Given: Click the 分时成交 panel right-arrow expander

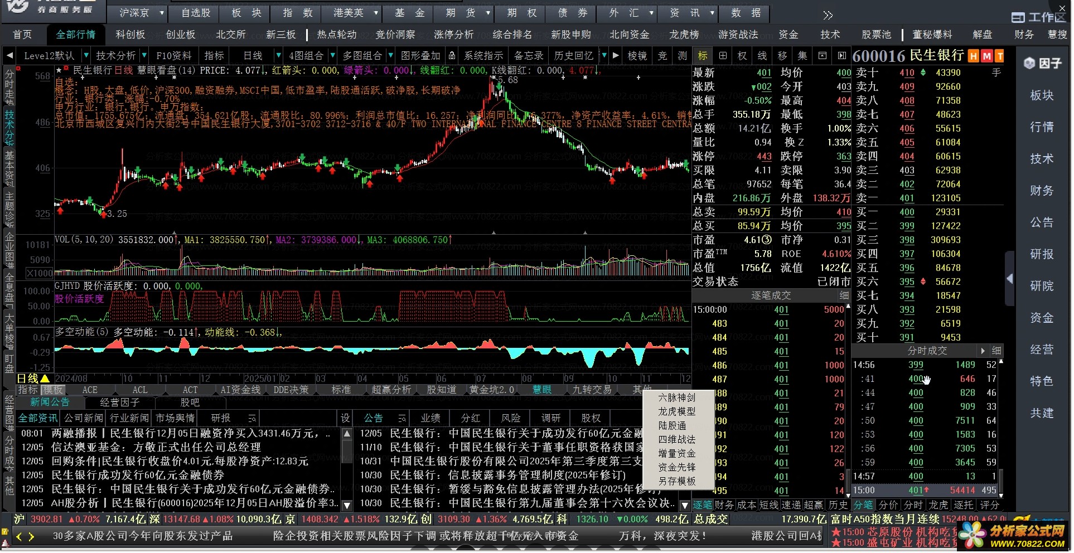Looking at the screenshot, I should click(x=983, y=351).
